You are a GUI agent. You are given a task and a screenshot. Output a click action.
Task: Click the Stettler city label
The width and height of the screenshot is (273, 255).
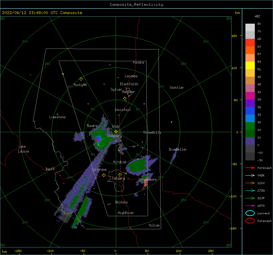pos(177,88)
